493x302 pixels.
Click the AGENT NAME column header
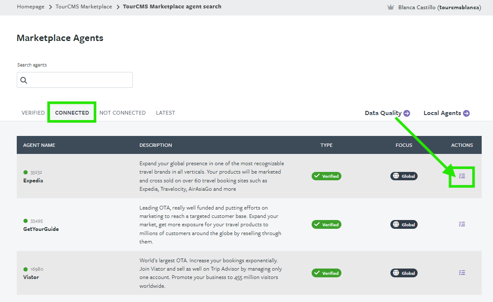(39, 145)
